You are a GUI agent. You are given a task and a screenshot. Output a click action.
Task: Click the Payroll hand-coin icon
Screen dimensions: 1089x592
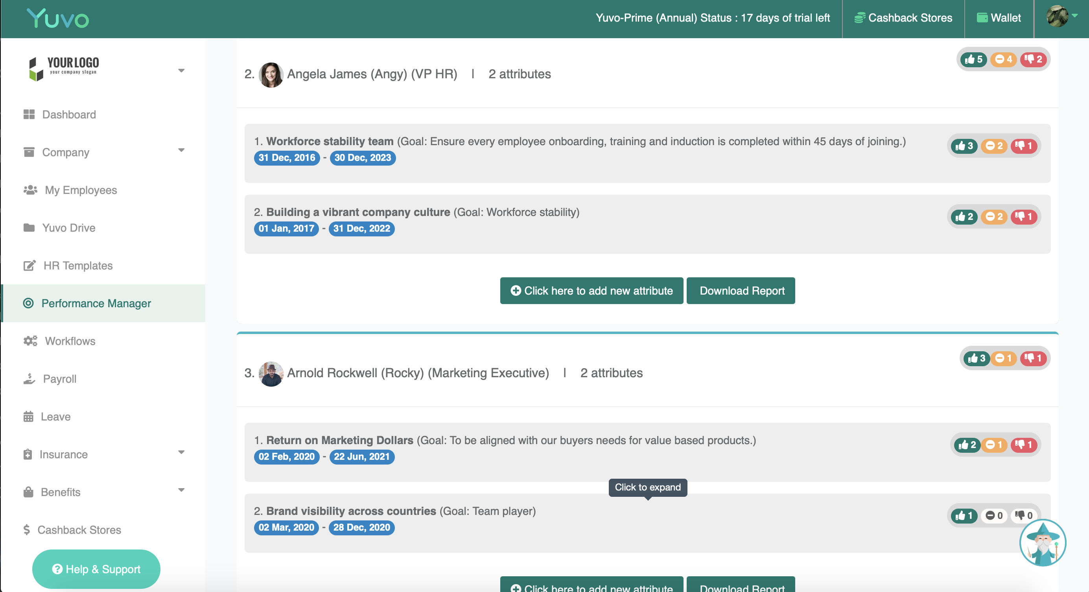point(29,378)
